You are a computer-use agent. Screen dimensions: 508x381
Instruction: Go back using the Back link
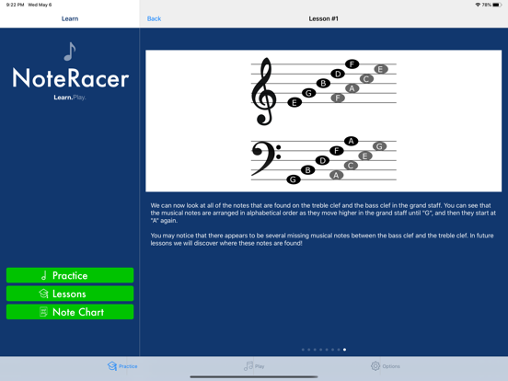click(154, 18)
